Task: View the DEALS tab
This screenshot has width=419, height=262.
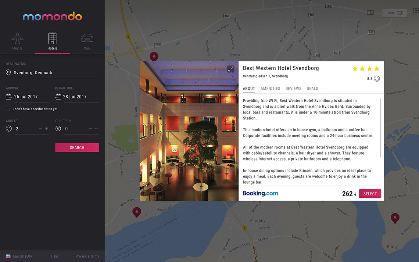Action: tap(312, 89)
